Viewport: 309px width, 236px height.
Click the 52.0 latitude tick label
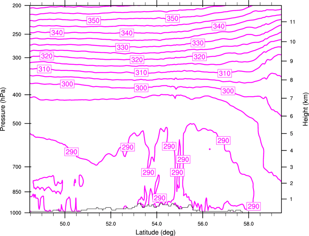(111, 224)
